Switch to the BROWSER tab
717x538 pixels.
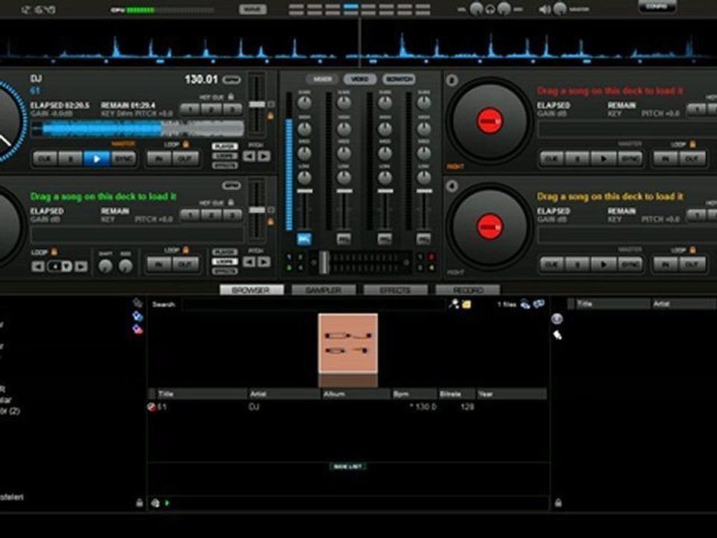(251, 290)
